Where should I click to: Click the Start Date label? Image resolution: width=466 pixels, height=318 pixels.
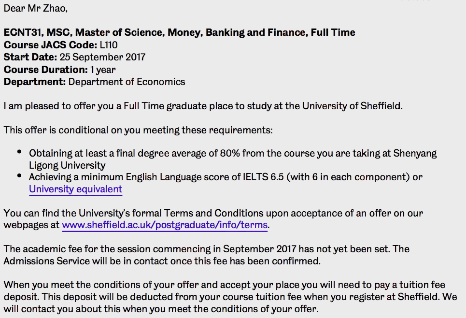[x=30, y=57]
